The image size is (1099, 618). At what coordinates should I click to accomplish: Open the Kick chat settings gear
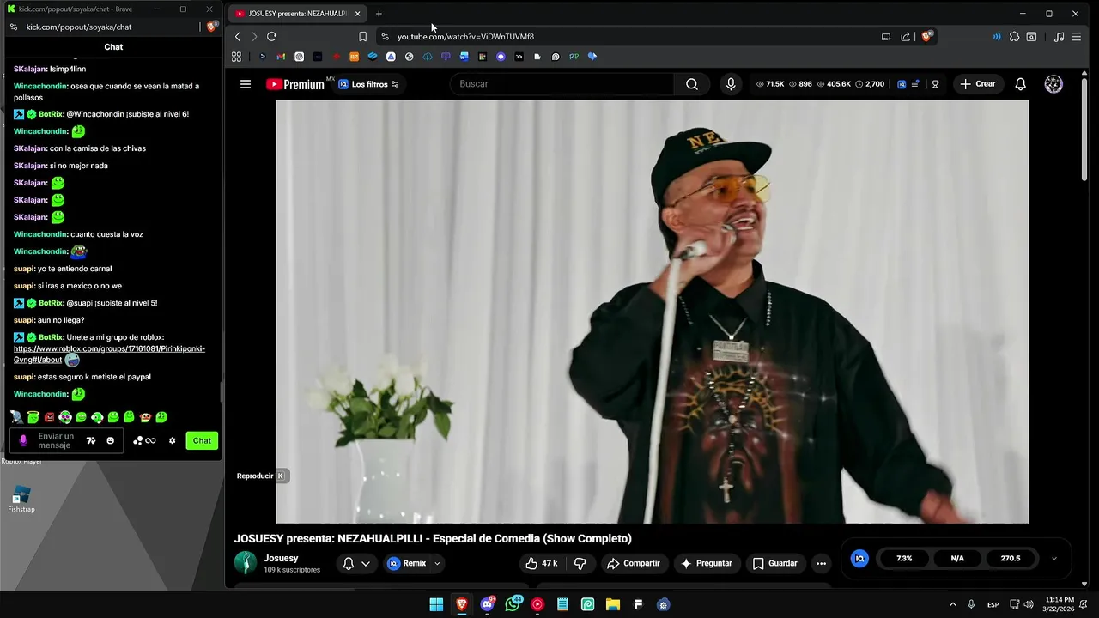pos(172,440)
